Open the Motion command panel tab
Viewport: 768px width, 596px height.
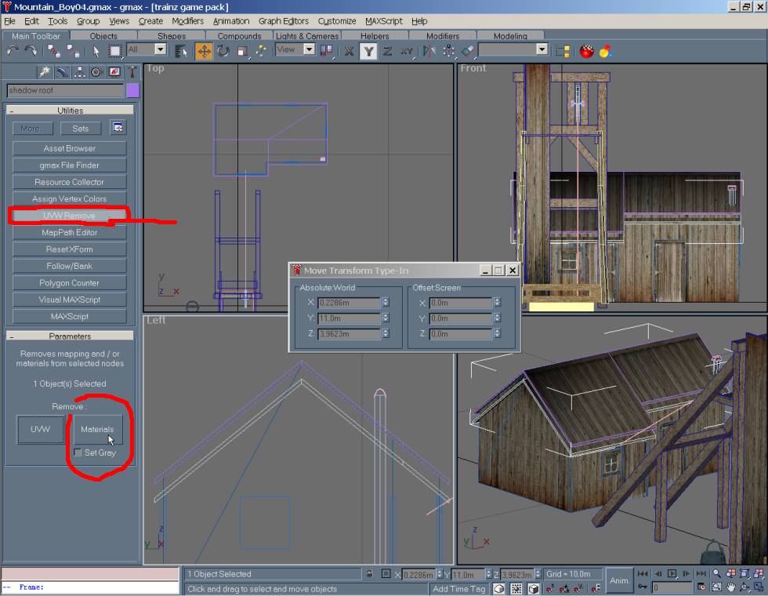[x=96, y=72]
